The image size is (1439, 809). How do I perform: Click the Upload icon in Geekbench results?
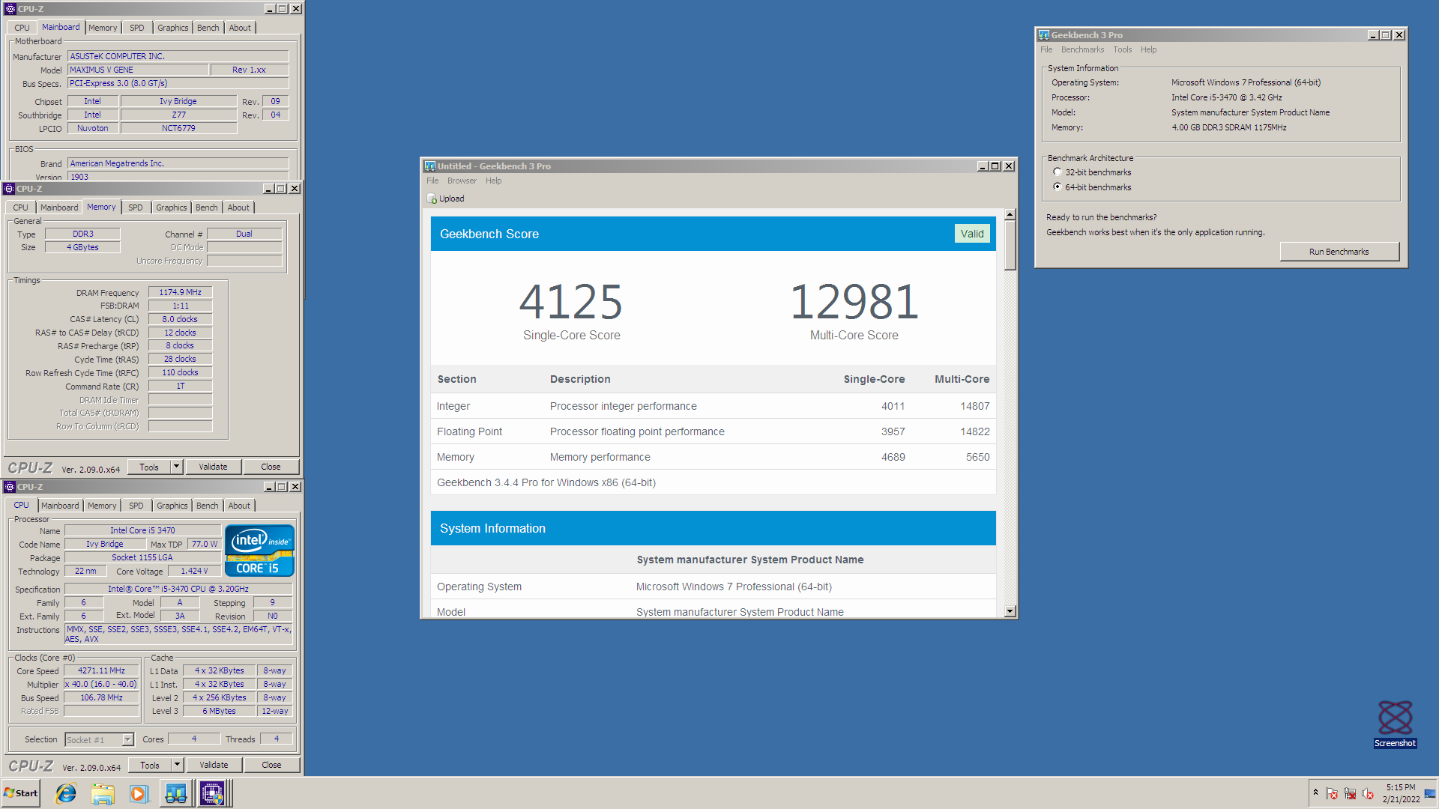point(432,199)
